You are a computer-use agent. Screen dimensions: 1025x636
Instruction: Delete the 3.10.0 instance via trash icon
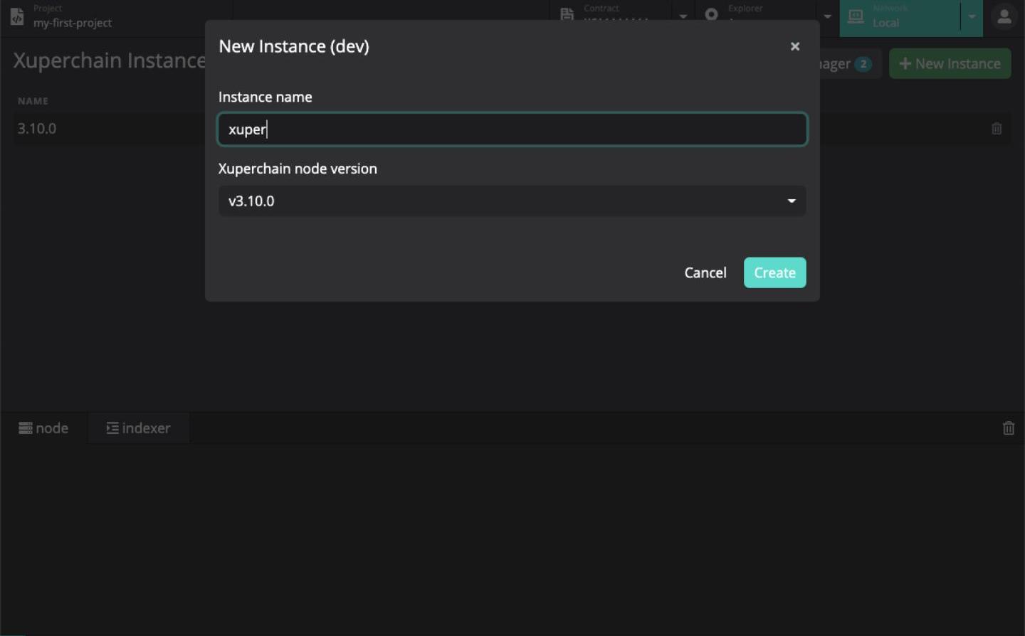997,129
